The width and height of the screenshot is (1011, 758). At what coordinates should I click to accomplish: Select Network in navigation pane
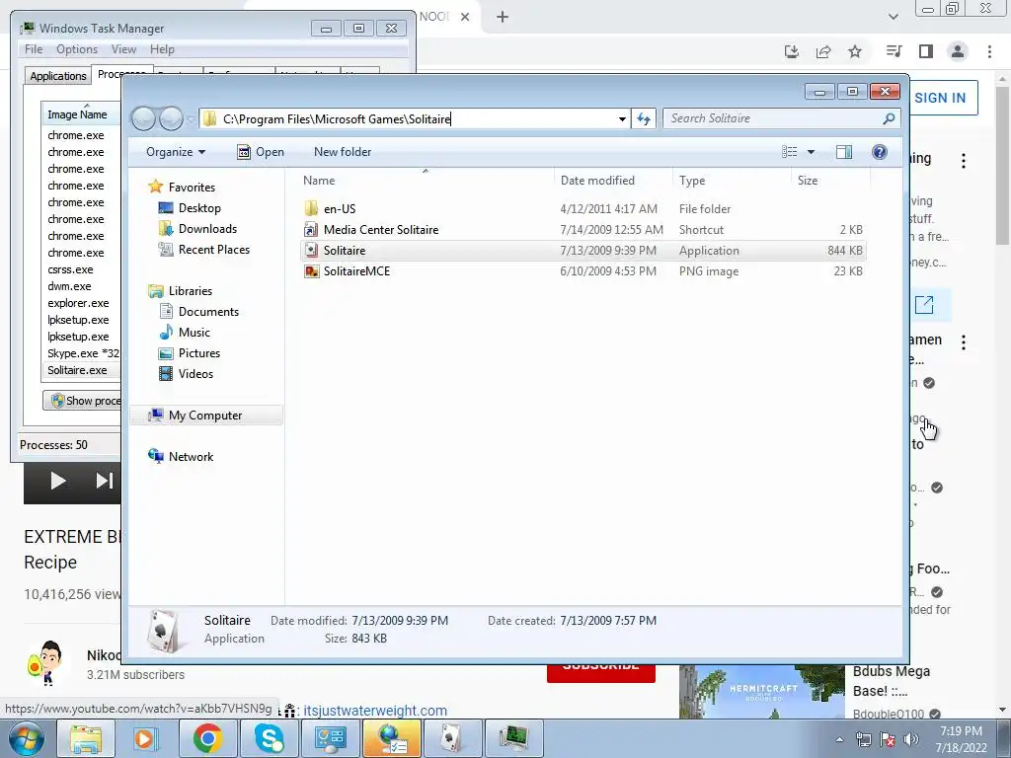(x=191, y=456)
